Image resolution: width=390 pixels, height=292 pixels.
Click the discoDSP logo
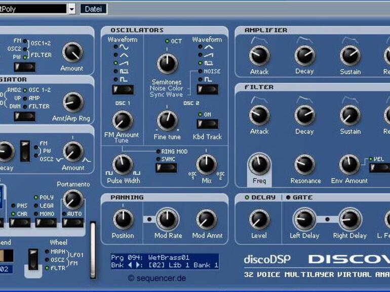[x=267, y=260]
